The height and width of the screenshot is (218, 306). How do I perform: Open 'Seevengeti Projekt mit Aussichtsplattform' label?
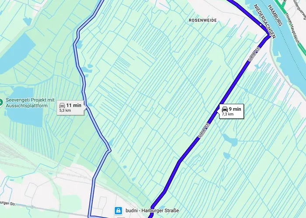coord(30,103)
